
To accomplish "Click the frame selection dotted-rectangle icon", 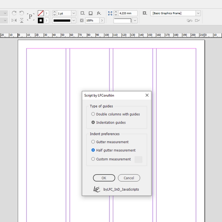I will coord(83,13).
